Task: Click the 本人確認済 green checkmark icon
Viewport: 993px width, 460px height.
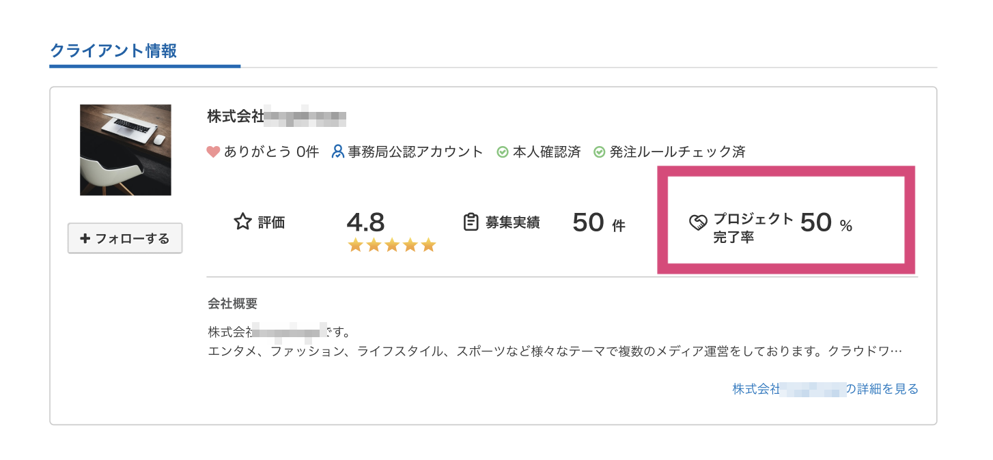Action: (x=502, y=152)
